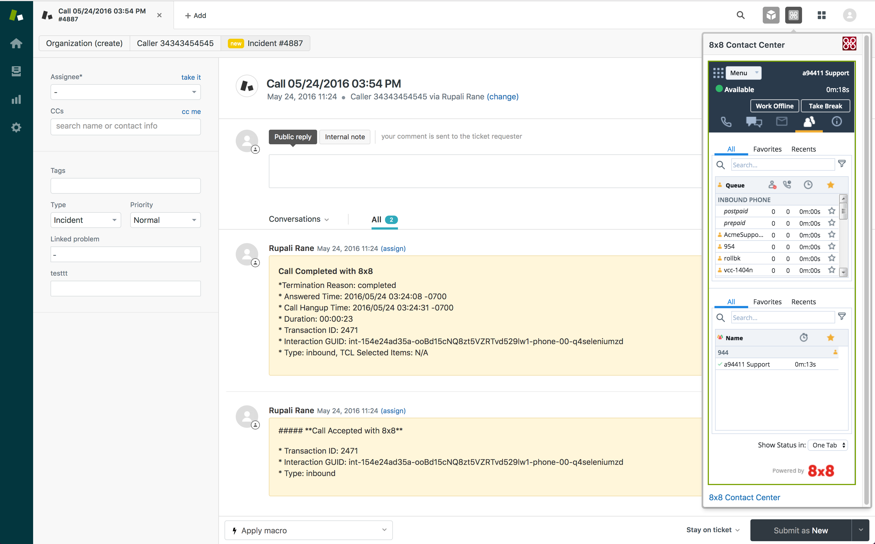The height and width of the screenshot is (544, 875).
Task: Favorite the postpaid queue star
Action: pos(832,211)
